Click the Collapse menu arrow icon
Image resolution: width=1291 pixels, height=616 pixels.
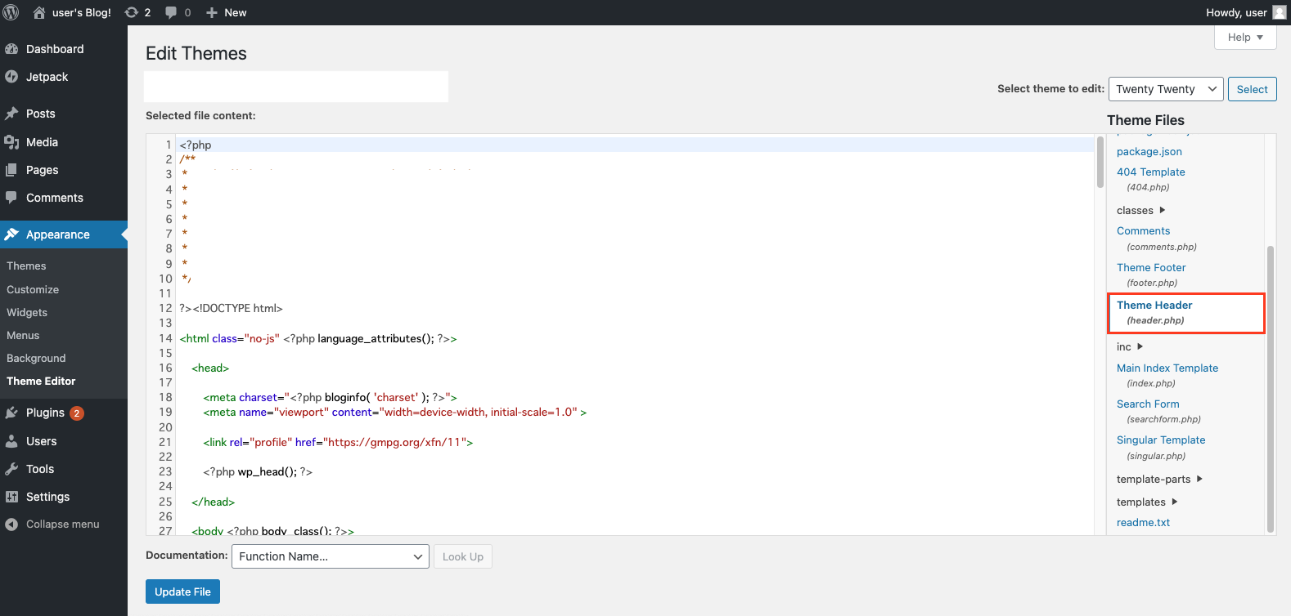(x=11, y=524)
